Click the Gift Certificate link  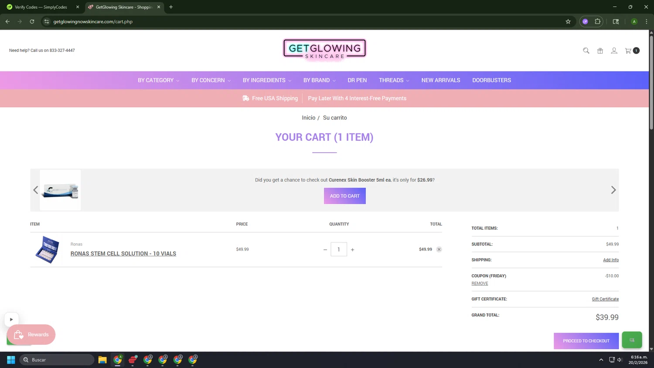(x=605, y=299)
